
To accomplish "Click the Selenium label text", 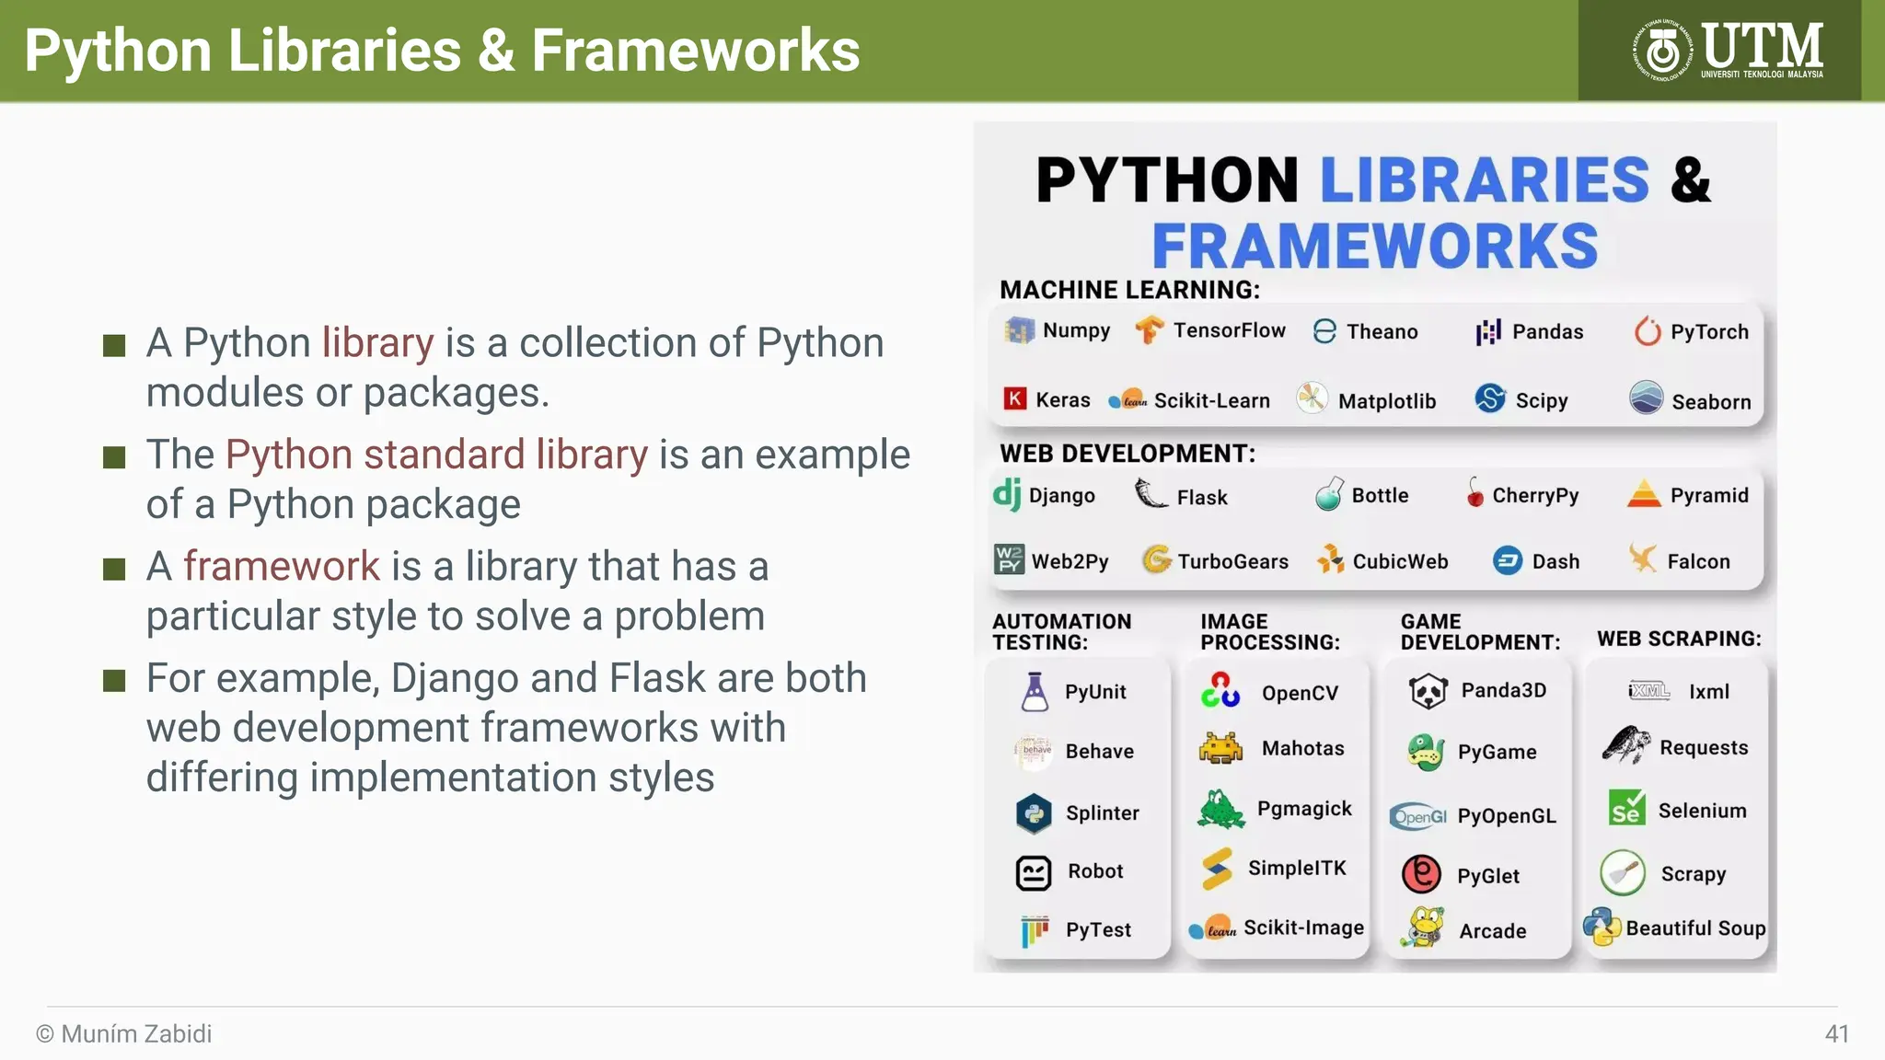I will click(x=1702, y=811).
